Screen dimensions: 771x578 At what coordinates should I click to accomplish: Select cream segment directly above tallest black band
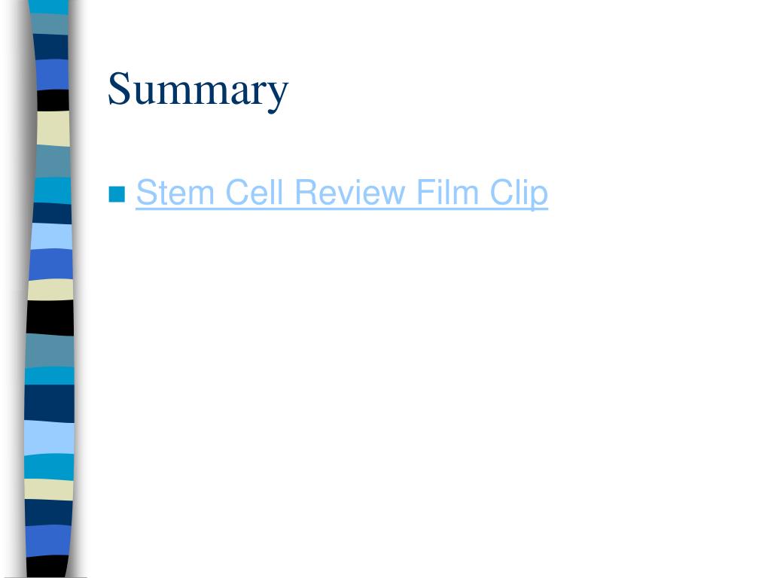pyautogui.click(x=50, y=290)
